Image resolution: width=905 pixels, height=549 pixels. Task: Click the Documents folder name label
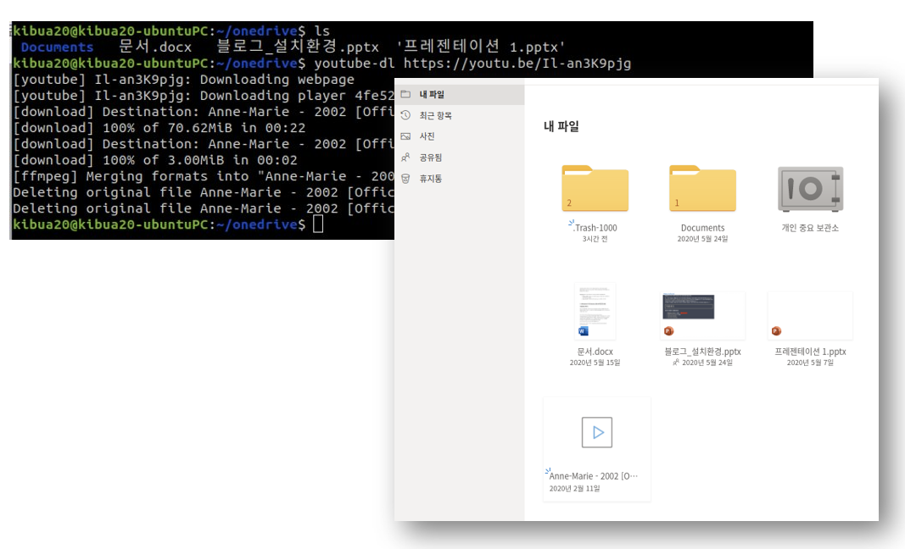pos(702,228)
